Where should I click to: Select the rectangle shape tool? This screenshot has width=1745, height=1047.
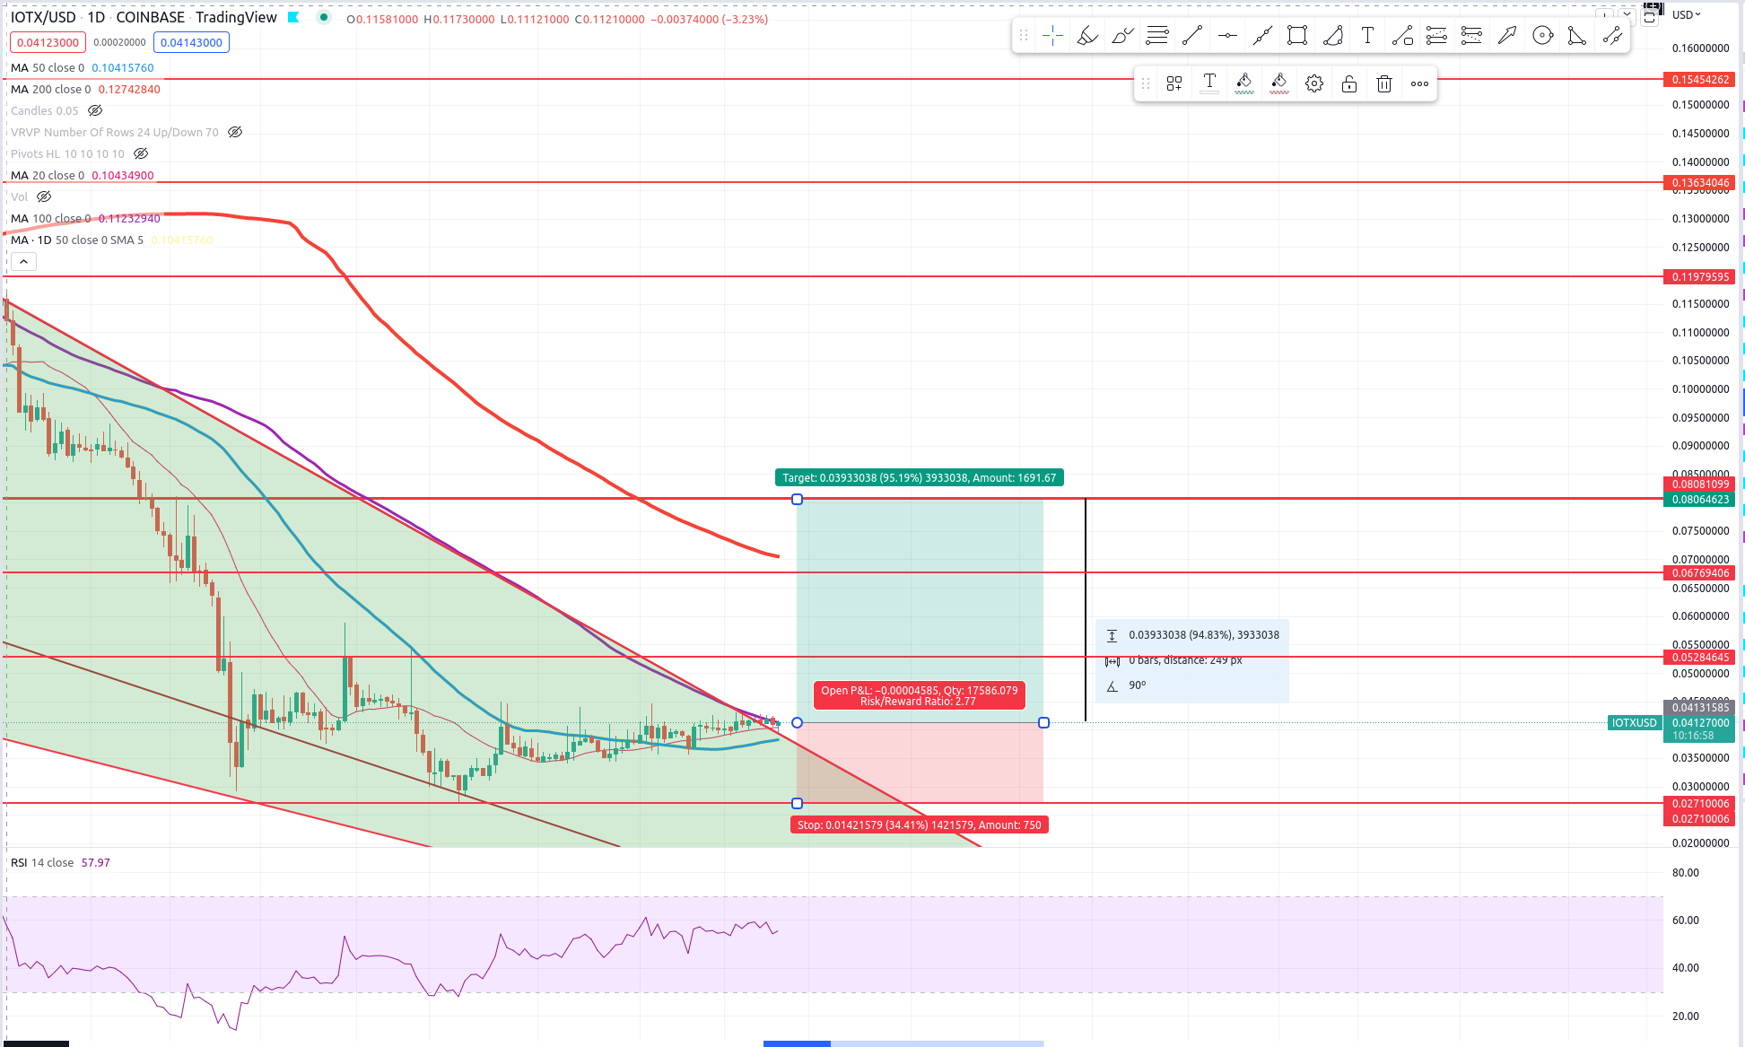[x=1297, y=36]
